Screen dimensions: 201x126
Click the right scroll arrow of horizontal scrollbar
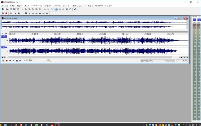[x=179, y=57]
